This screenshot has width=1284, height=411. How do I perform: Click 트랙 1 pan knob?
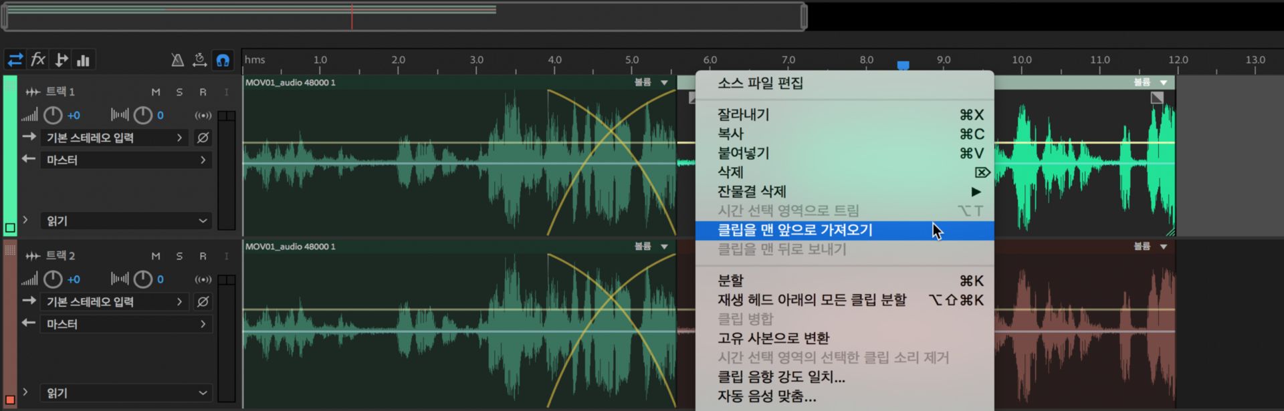[x=143, y=116]
